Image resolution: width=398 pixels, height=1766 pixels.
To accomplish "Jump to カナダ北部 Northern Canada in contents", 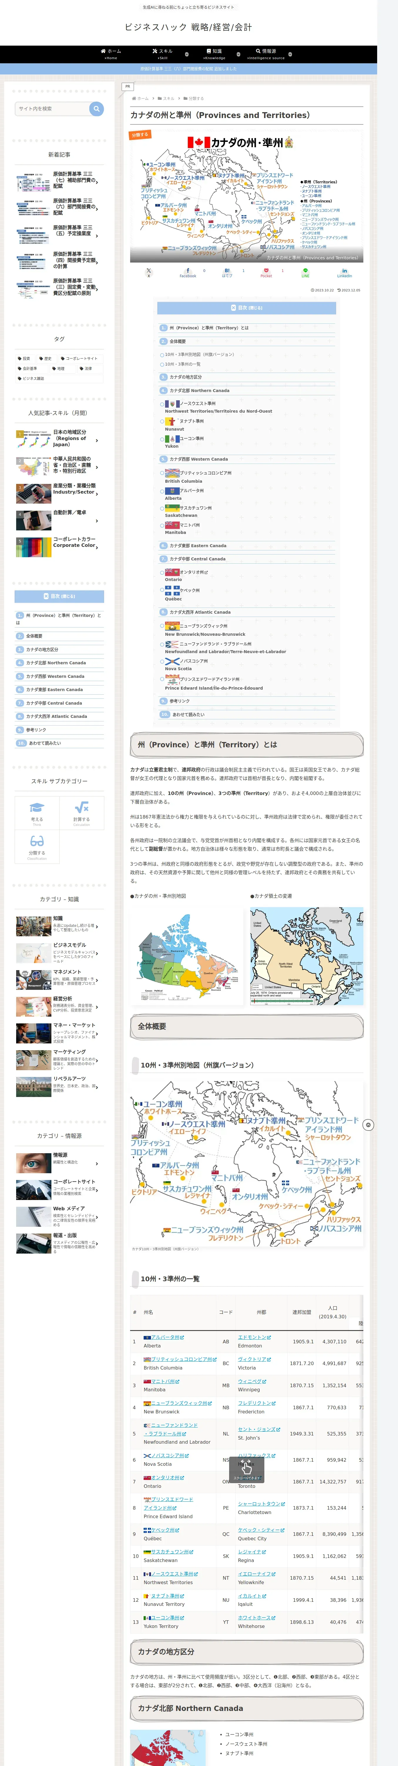I will click(x=199, y=391).
